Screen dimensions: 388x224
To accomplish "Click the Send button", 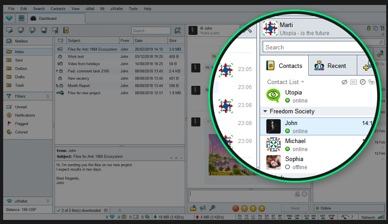I will [x=295, y=208].
